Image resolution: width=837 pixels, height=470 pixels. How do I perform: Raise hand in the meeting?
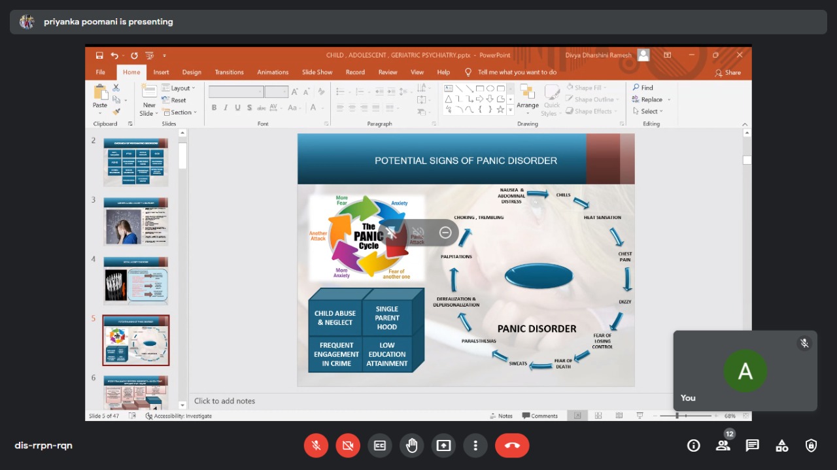point(412,445)
